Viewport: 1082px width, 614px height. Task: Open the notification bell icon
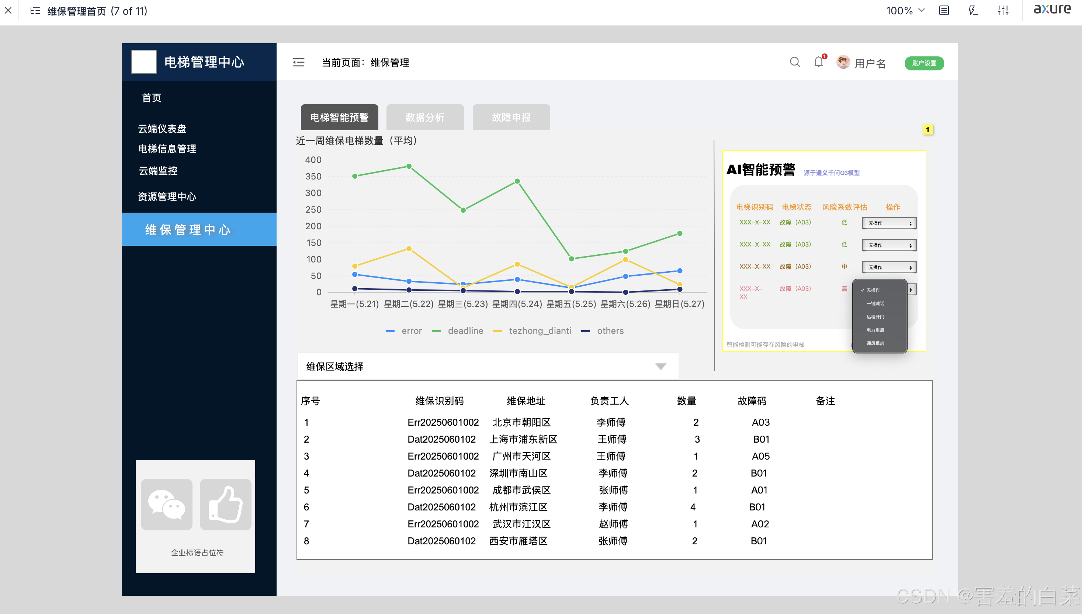coord(818,62)
